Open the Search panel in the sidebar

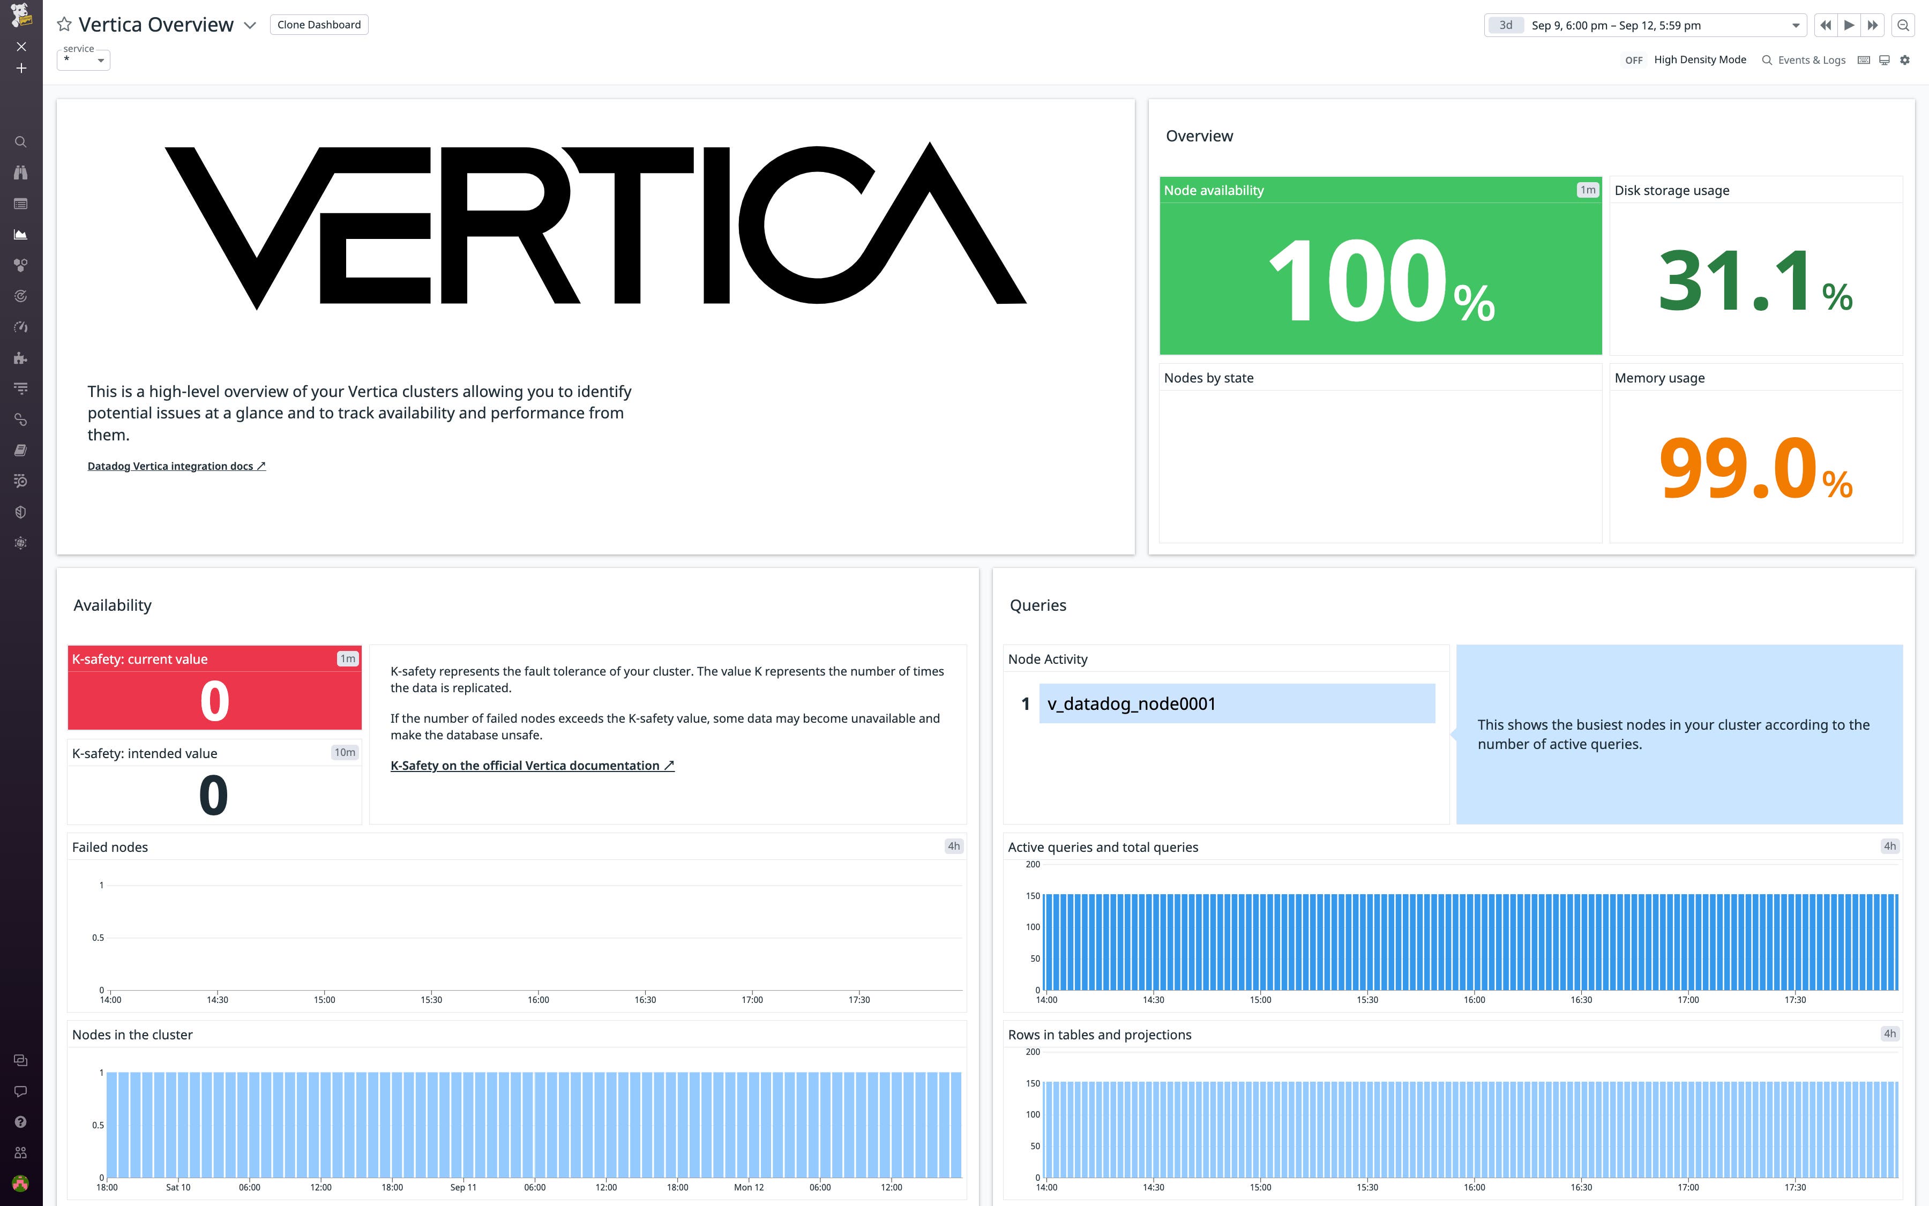coord(21,141)
